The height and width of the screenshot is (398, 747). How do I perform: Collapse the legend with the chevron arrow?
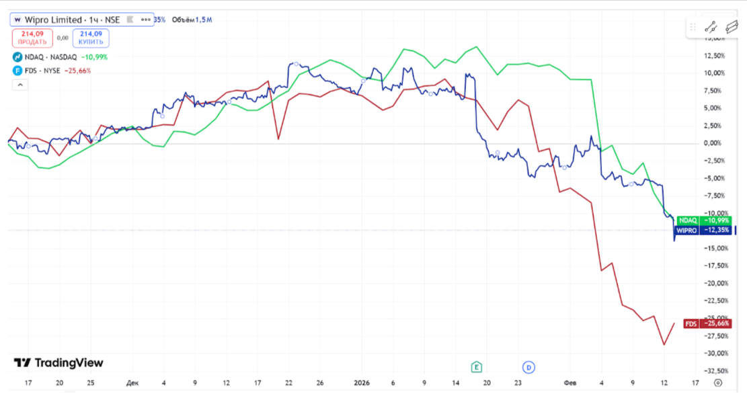[19, 85]
